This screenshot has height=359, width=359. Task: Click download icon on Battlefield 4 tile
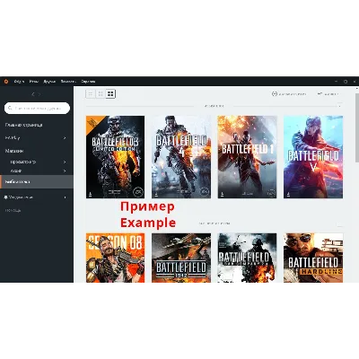pyautogui.click(x=156, y=194)
